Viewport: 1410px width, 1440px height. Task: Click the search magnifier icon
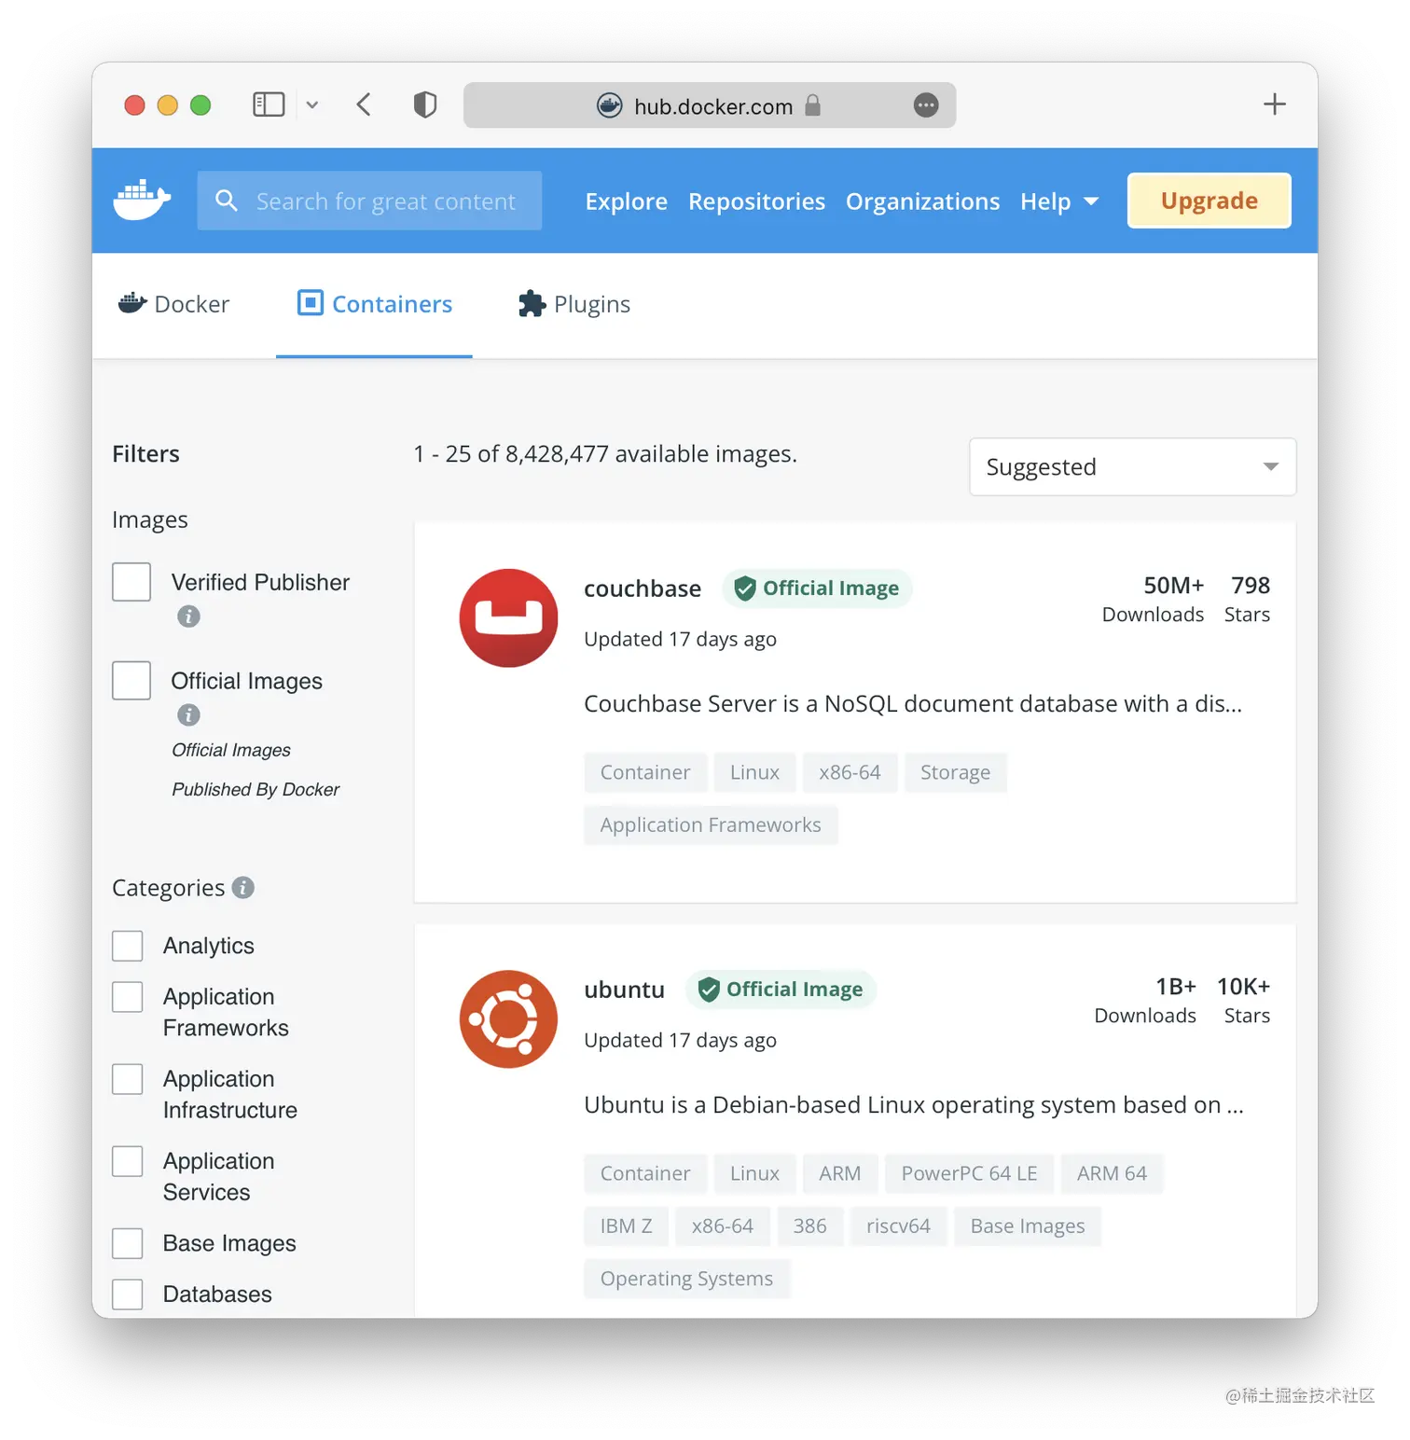(x=226, y=201)
